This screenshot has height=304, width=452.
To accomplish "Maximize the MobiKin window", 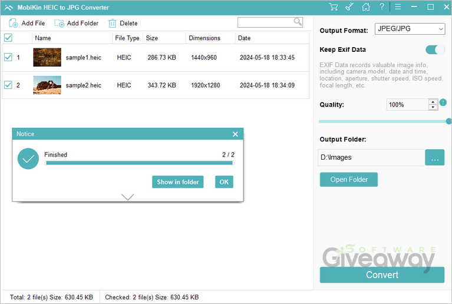I will (x=430, y=7).
